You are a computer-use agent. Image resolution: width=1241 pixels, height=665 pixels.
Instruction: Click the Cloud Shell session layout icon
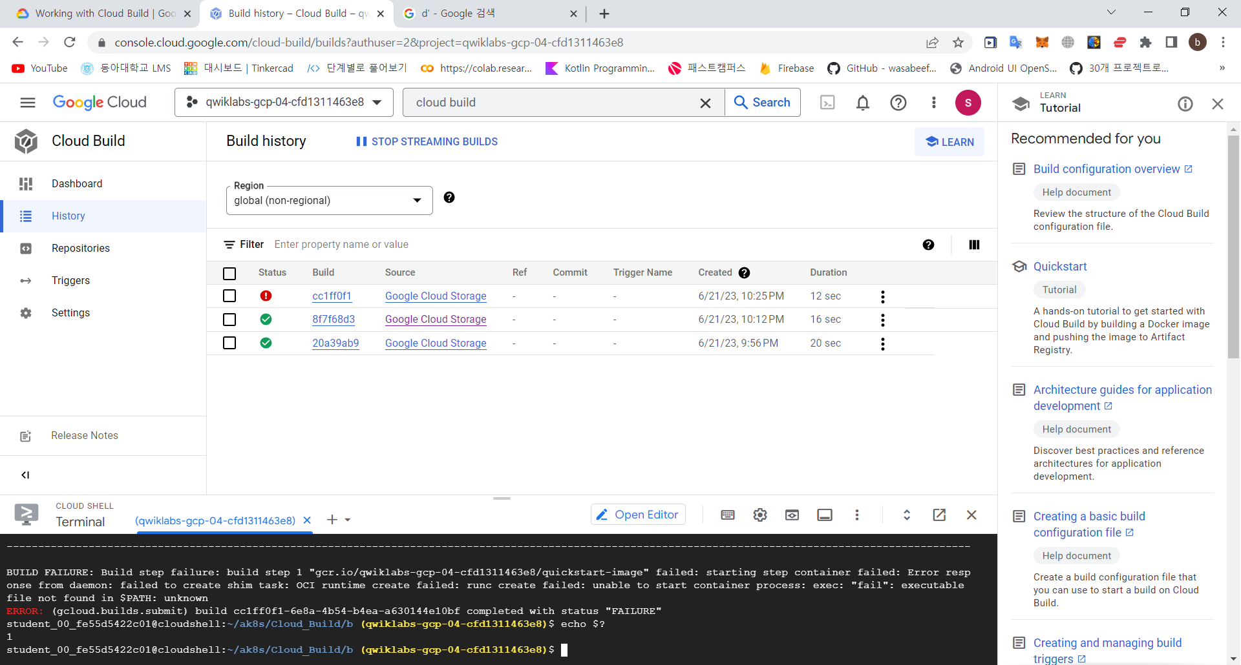point(825,515)
